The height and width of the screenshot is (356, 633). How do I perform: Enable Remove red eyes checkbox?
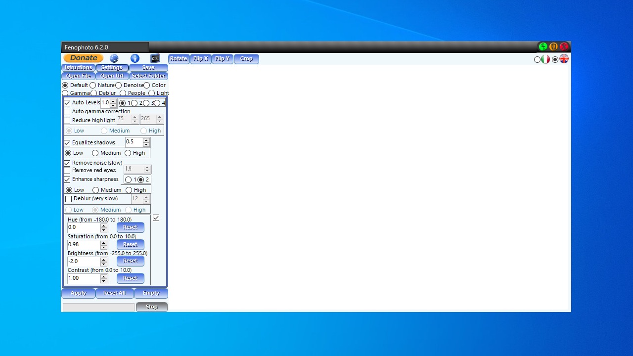[x=67, y=171]
